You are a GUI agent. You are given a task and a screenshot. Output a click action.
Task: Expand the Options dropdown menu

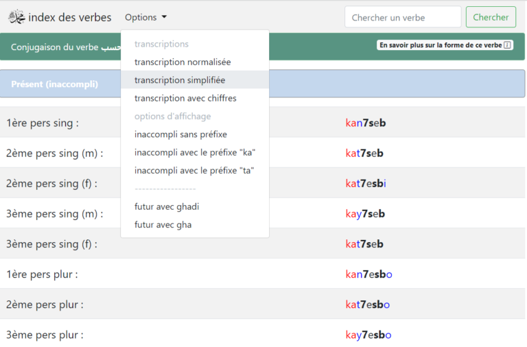click(x=145, y=17)
